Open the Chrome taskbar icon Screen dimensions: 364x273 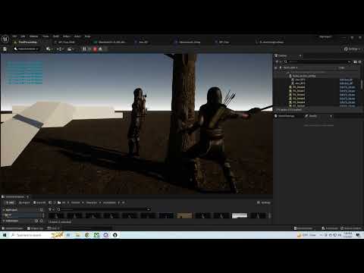pos(87,235)
